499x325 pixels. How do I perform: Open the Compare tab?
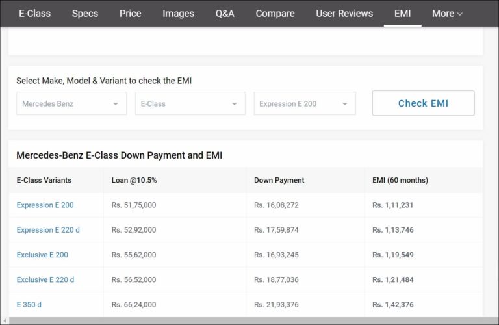point(275,14)
